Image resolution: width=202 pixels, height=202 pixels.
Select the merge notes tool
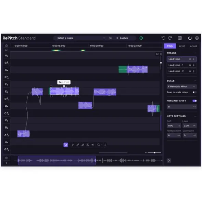(93, 145)
